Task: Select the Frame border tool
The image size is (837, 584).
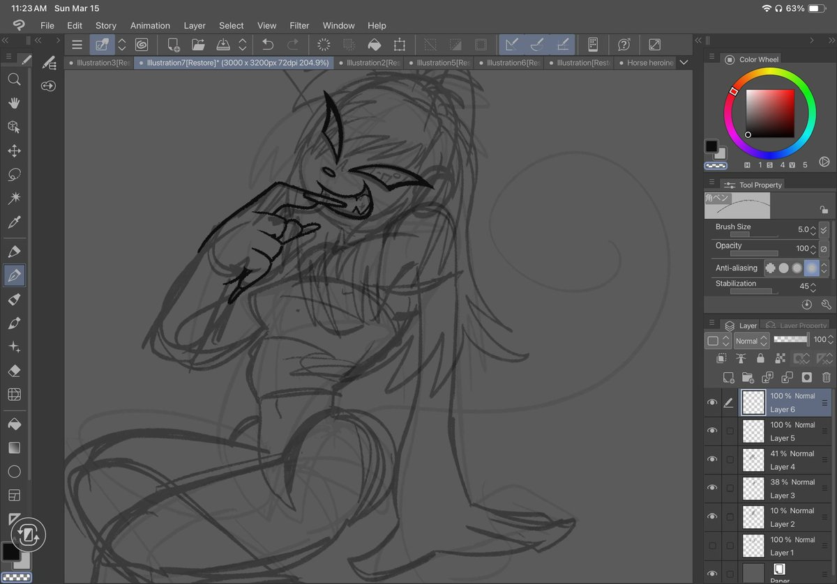Action: tap(14, 495)
